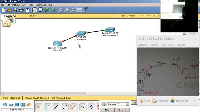Undo with the left green arrow icon
Screen dimensions: 200x112
tap(47, 10)
